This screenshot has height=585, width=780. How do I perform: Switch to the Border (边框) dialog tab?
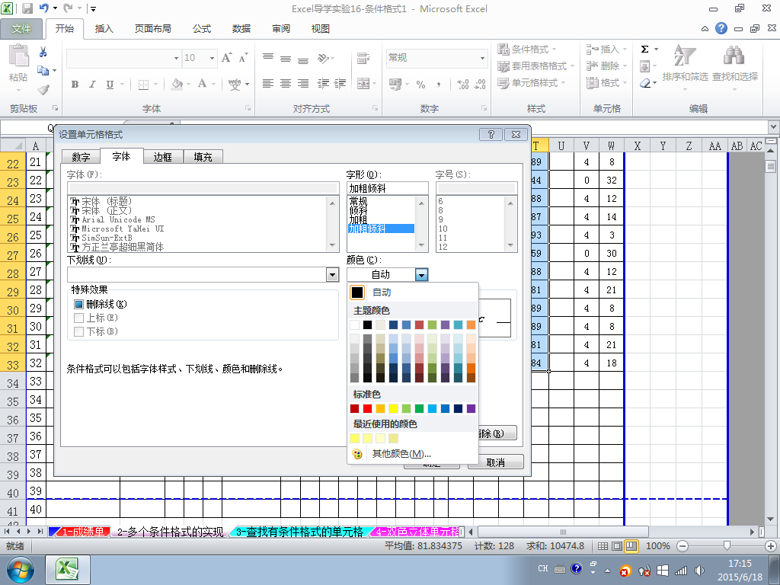pos(163,157)
